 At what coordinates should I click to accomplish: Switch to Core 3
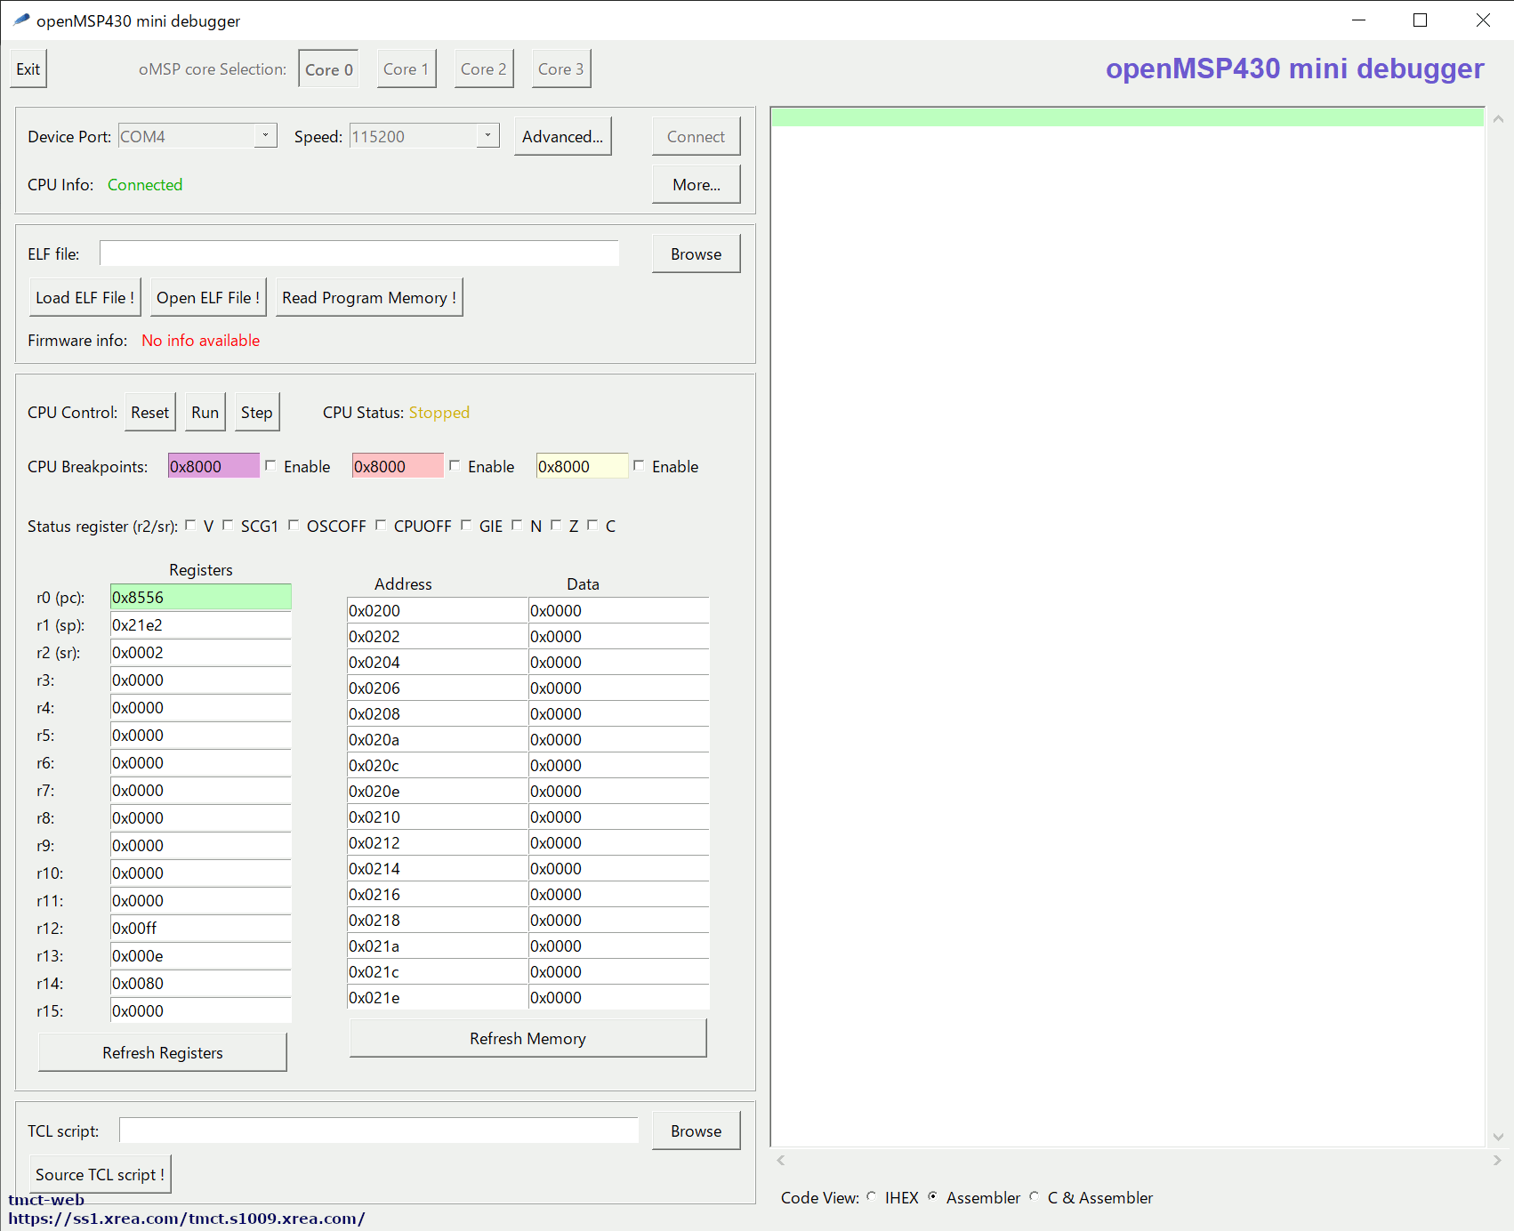coord(561,68)
